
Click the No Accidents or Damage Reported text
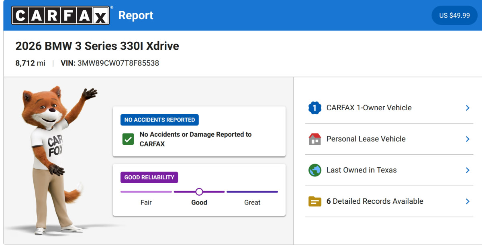click(196, 139)
